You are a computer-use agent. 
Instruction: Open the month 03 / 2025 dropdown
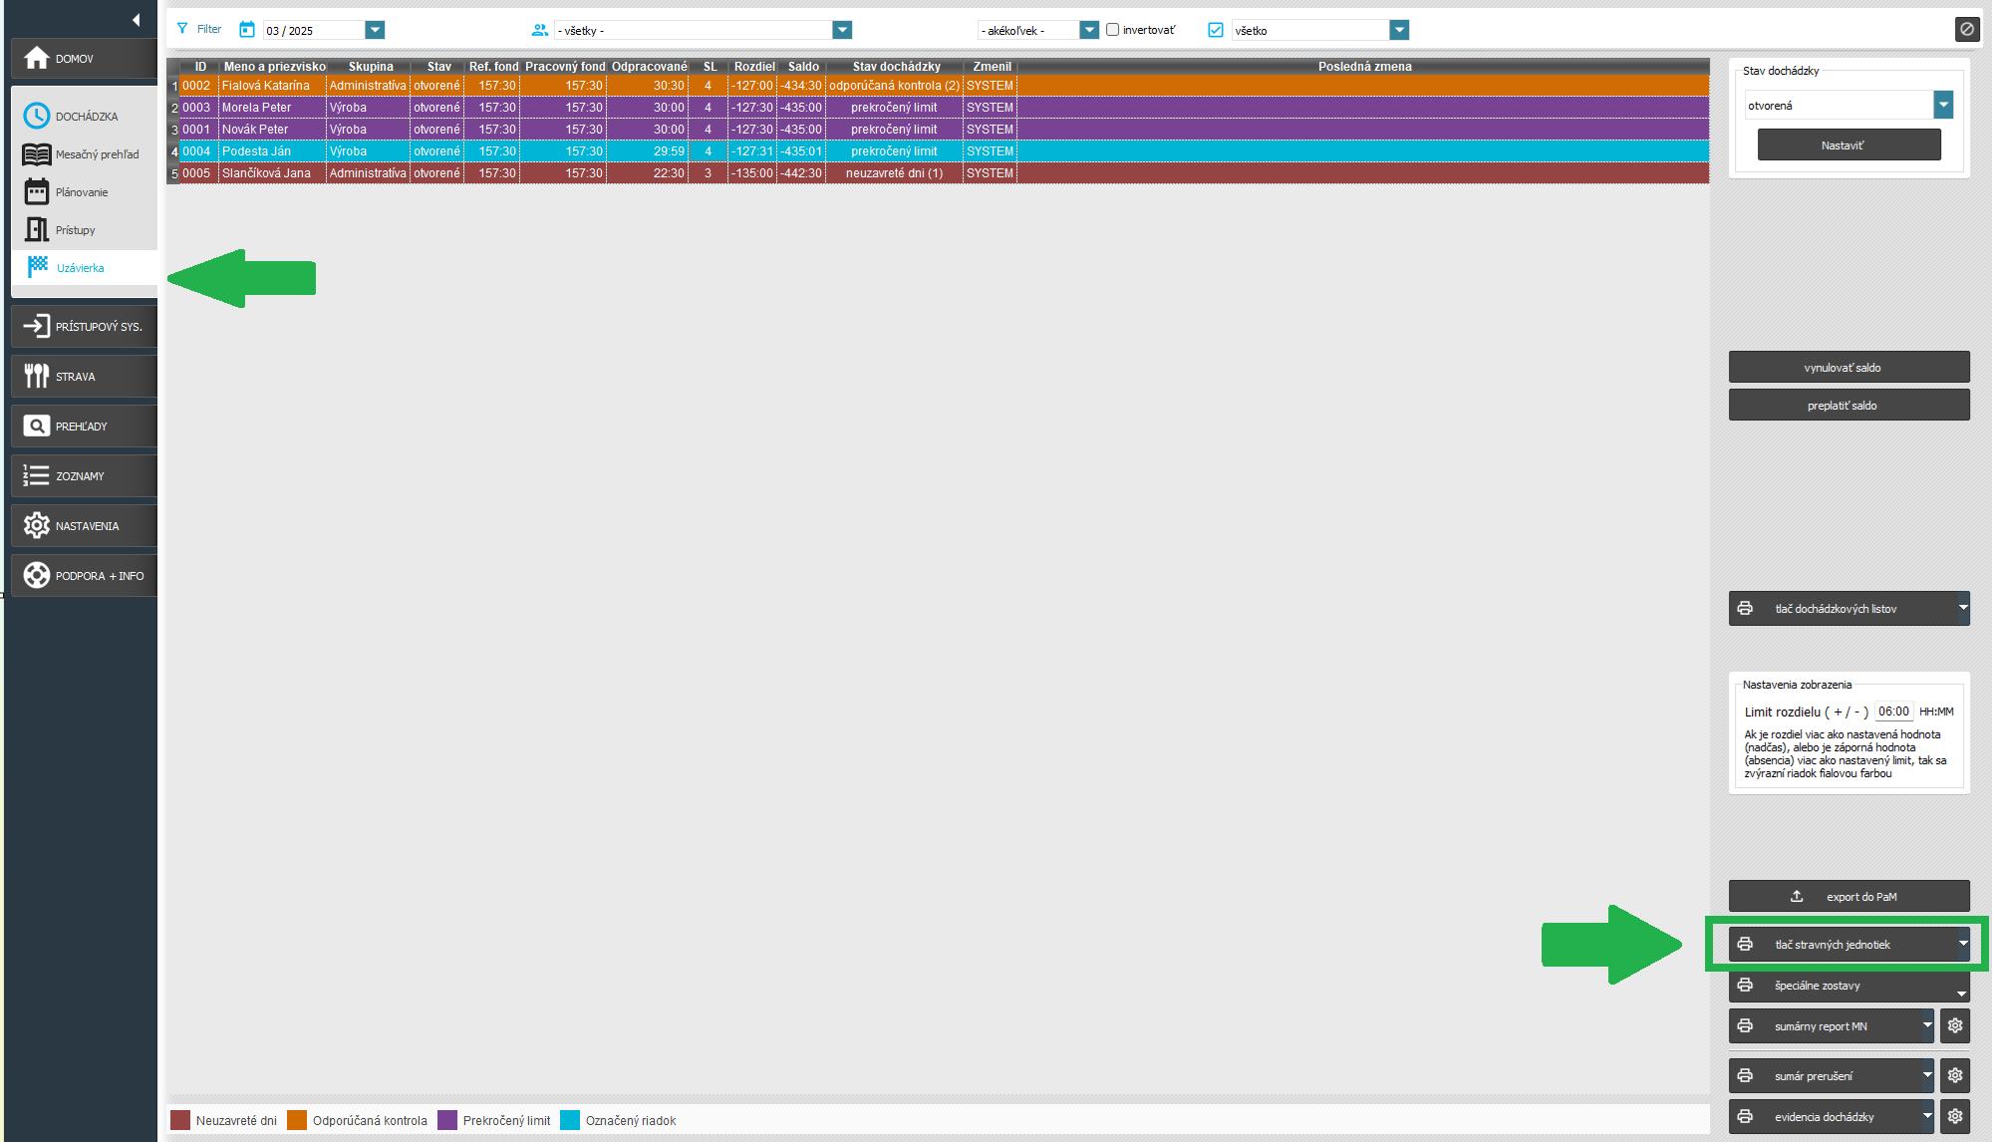coord(375,30)
